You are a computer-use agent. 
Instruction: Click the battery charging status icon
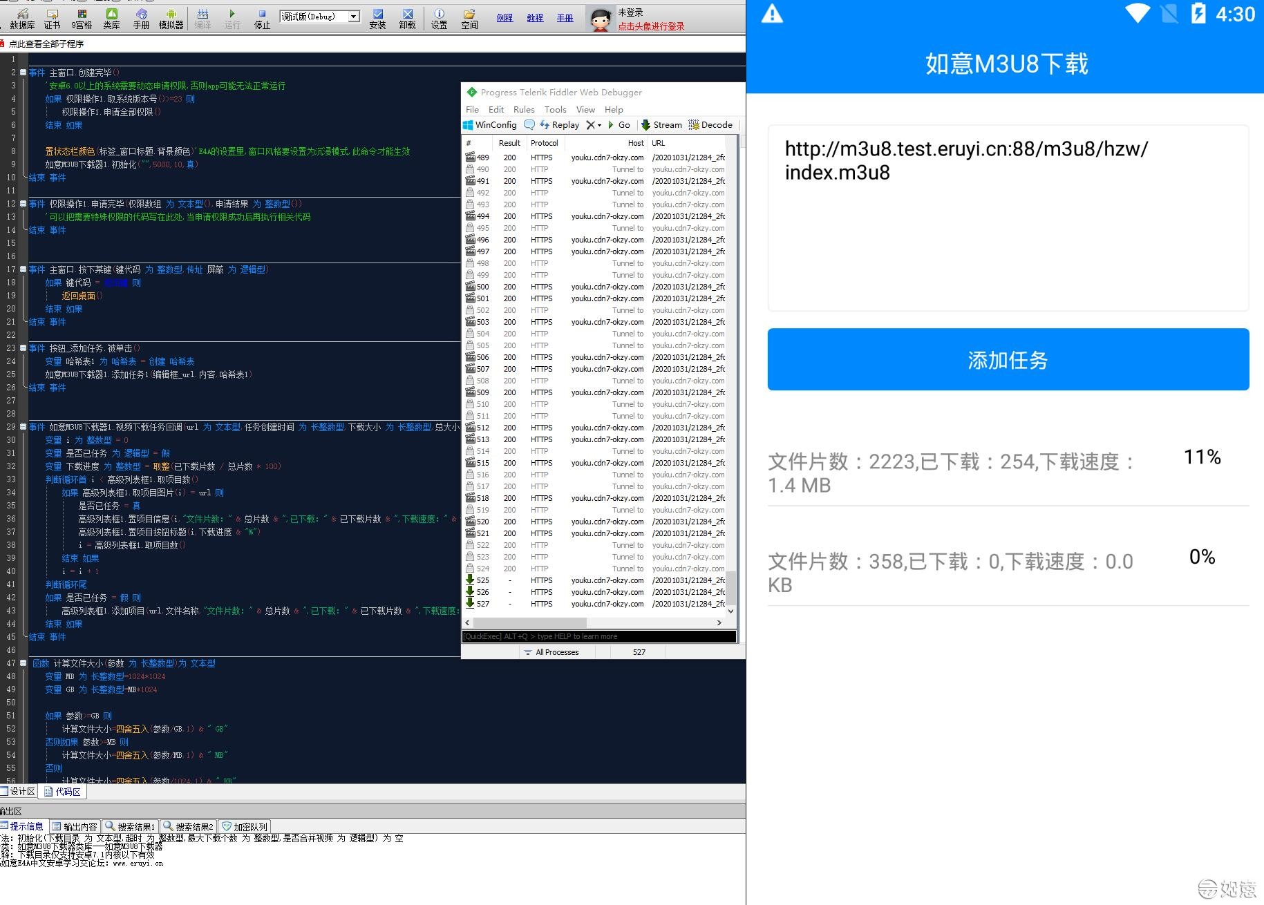click(x=1198, y=14)
